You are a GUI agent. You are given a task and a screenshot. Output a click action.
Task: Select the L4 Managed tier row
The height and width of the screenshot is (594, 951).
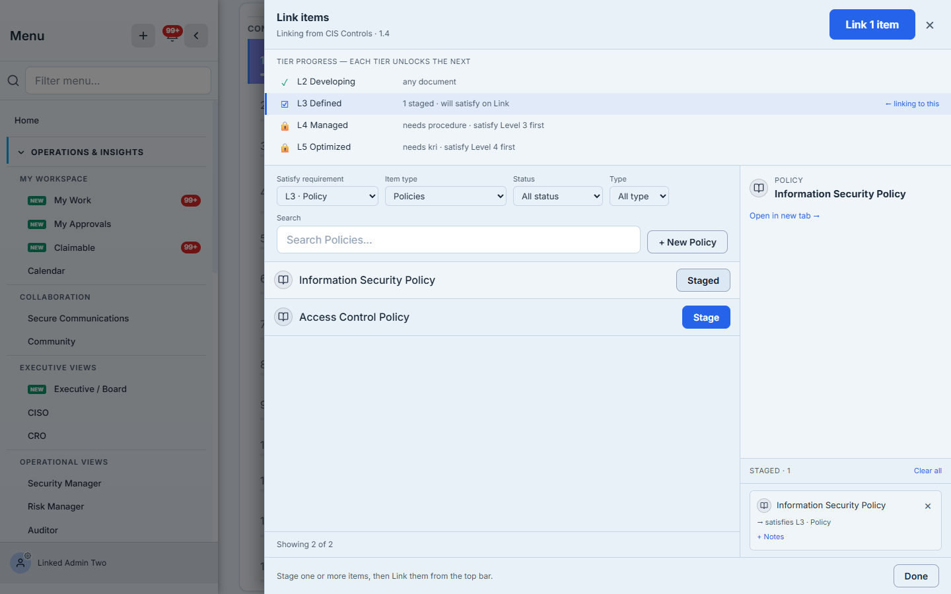(x=608, y=125)
